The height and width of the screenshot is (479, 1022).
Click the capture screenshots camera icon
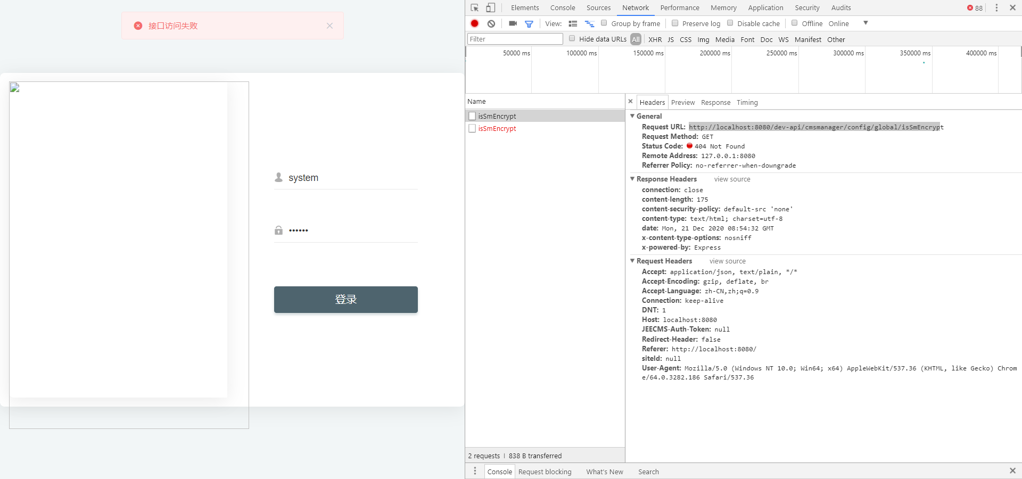point(513,23)
